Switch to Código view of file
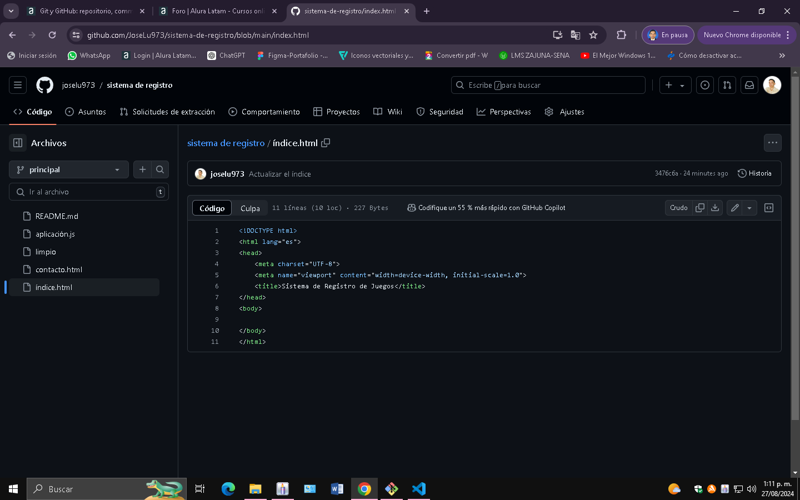Screen dimensions: 800x500 click(x=212, y=208)
